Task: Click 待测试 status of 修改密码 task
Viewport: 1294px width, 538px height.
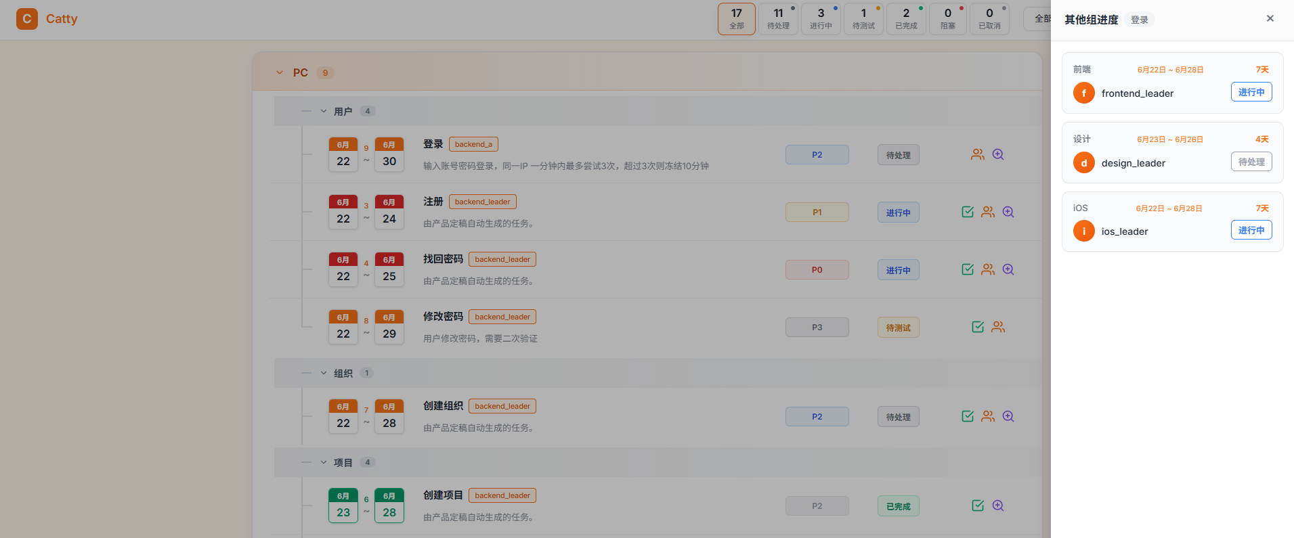Action: tap(899, 328)
